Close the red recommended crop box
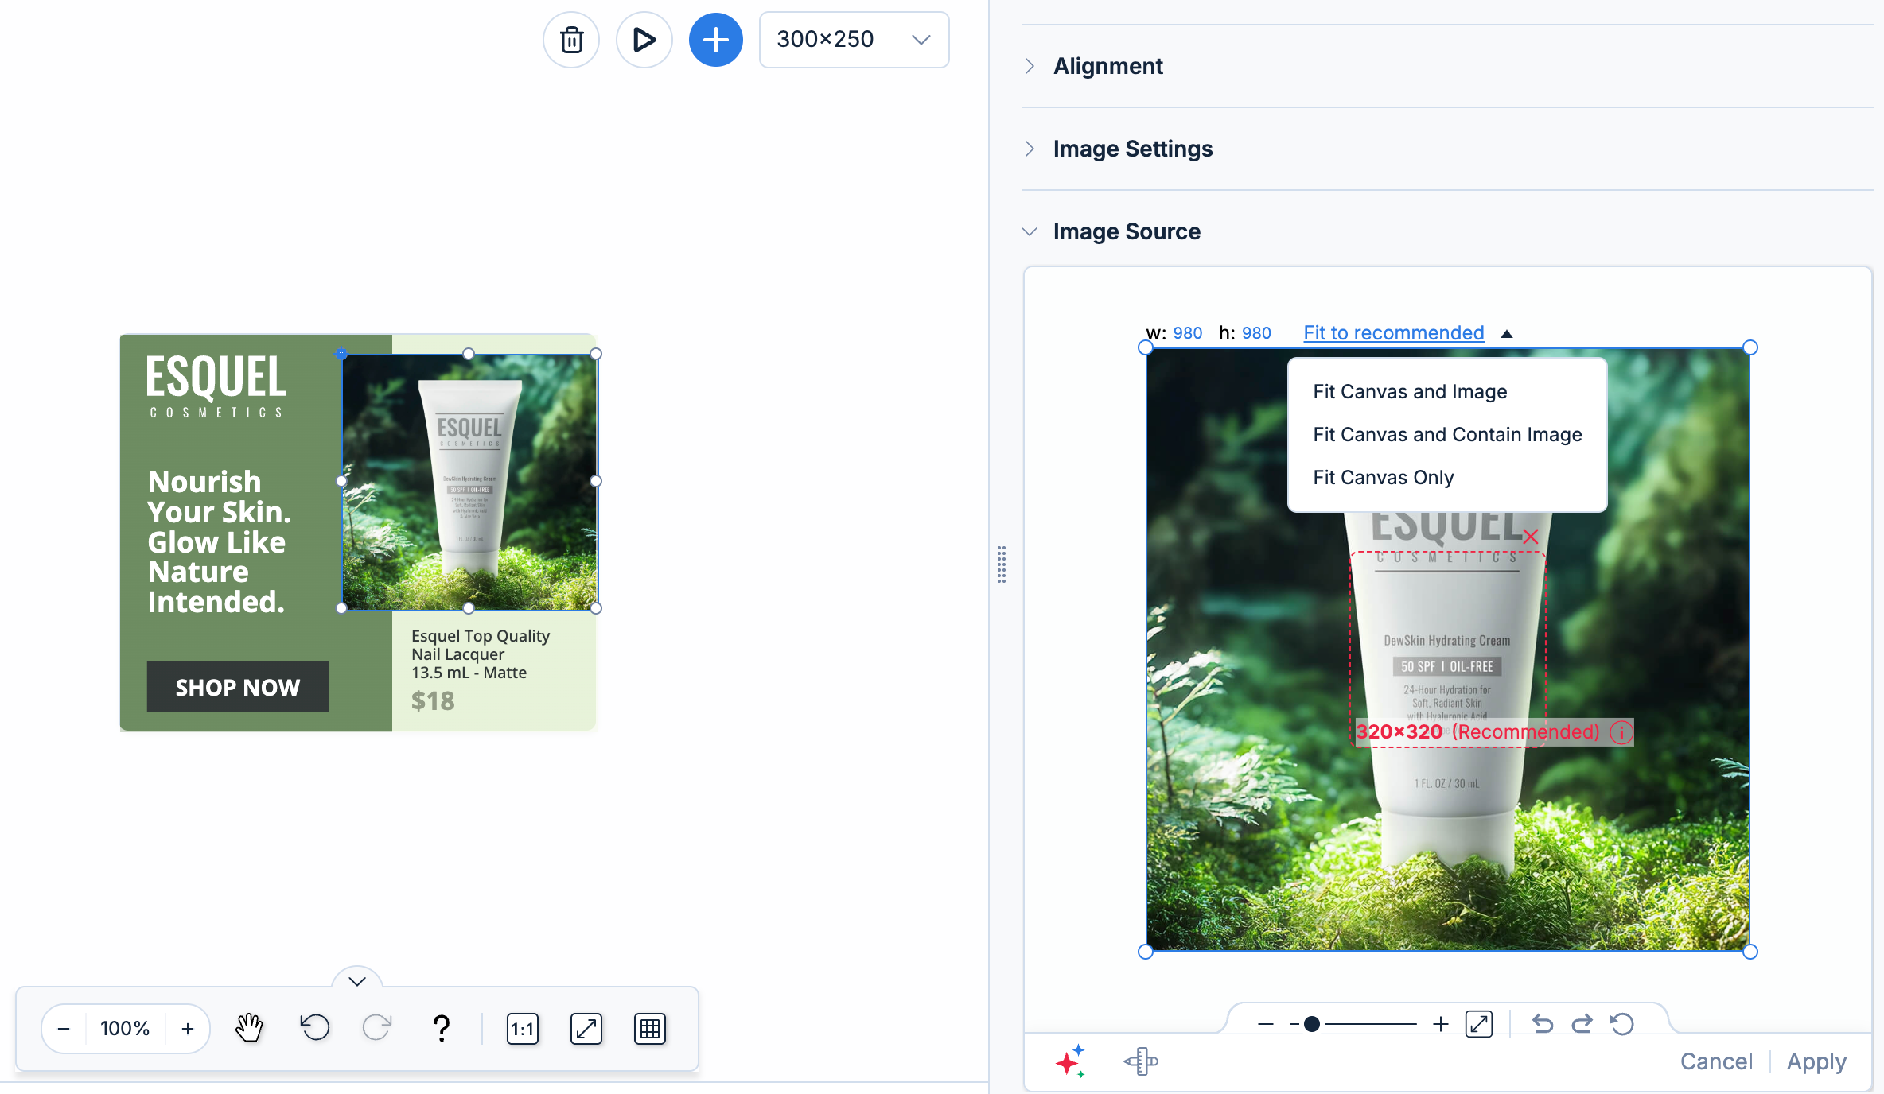Viewport: 1884px width, 1094px height. point(1531,537)
